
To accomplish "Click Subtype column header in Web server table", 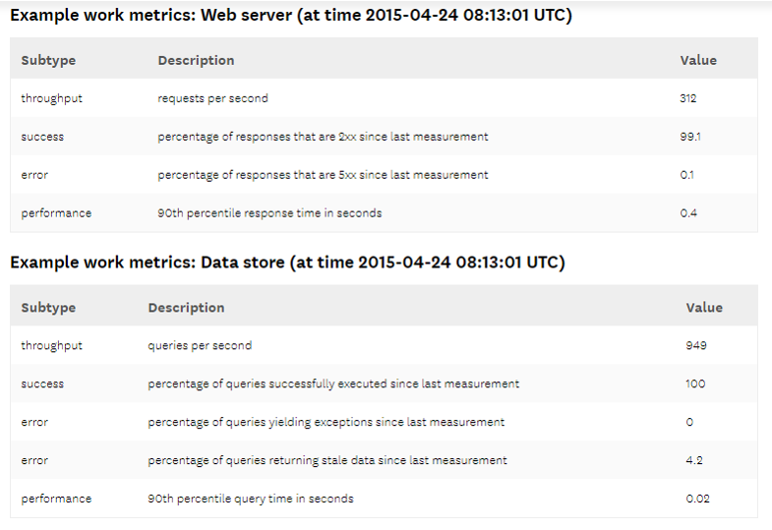I will [x=48, y=60].
